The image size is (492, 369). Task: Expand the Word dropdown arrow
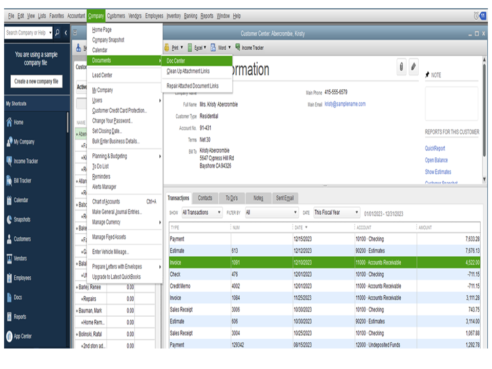[x=230, y=47]
